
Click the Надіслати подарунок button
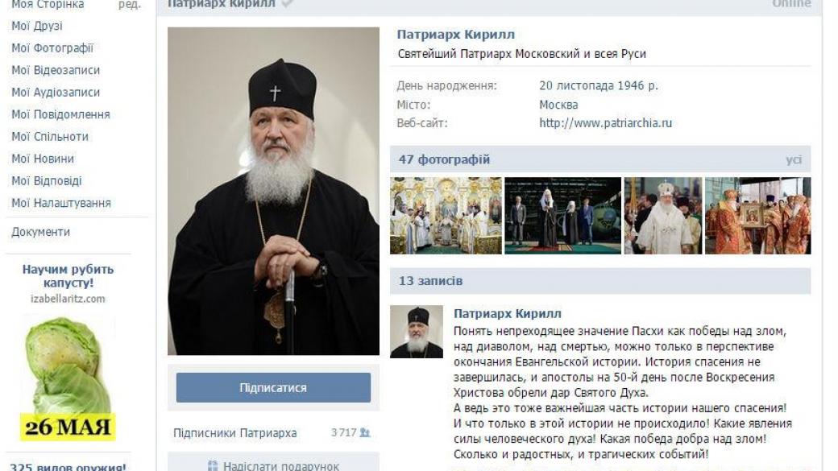(273, 463)
